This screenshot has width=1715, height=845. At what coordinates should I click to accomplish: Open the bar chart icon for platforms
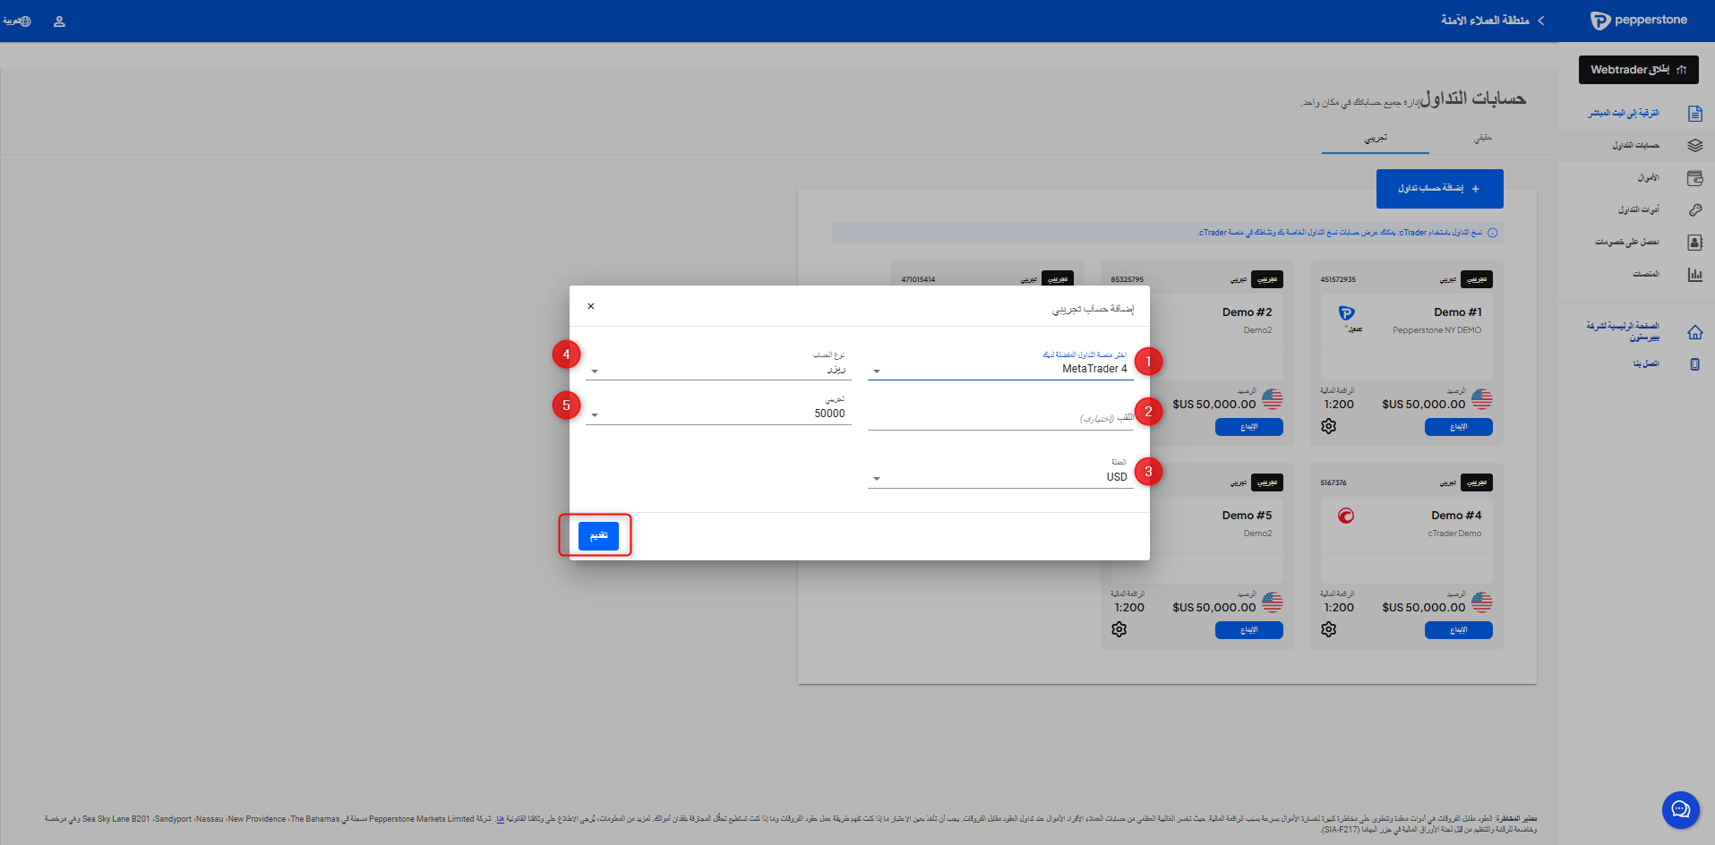click(x=1694, y=275)
